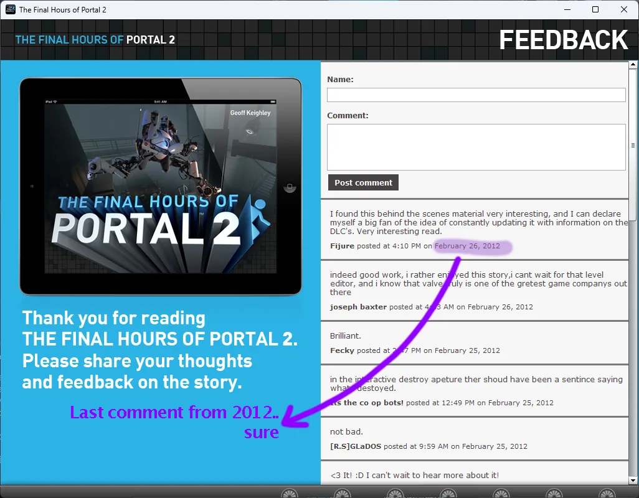Click comment starting 'indeed good work'
Viewport: 639px width, 498px height.
click(x=478, y=283)
